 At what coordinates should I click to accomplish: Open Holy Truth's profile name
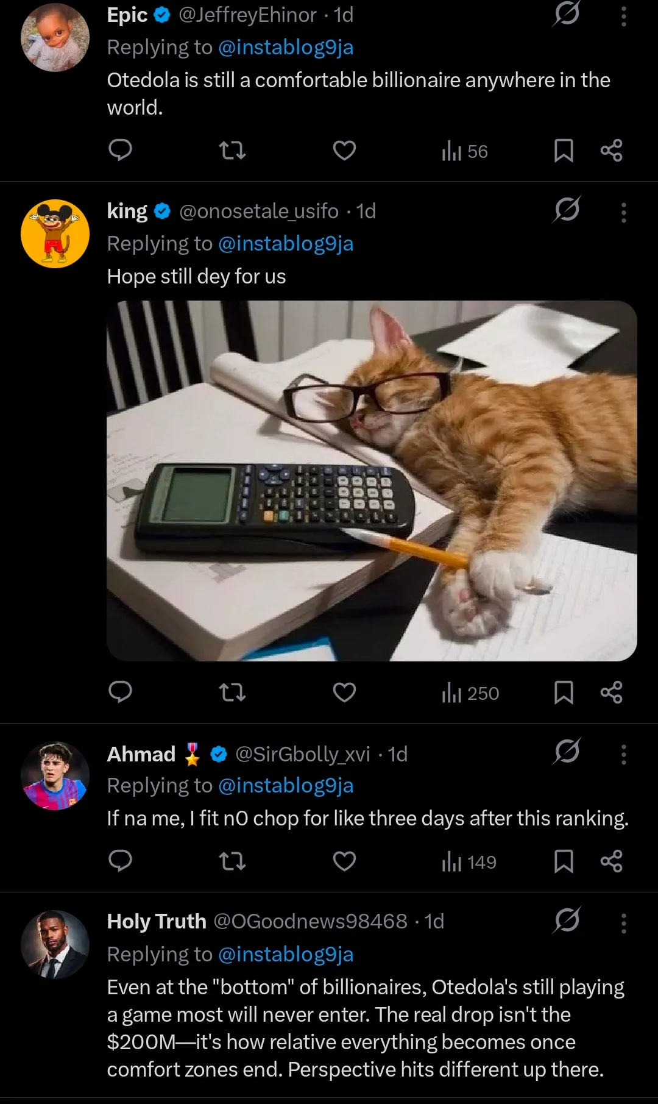pyautogui.click(x=157, y=921)
